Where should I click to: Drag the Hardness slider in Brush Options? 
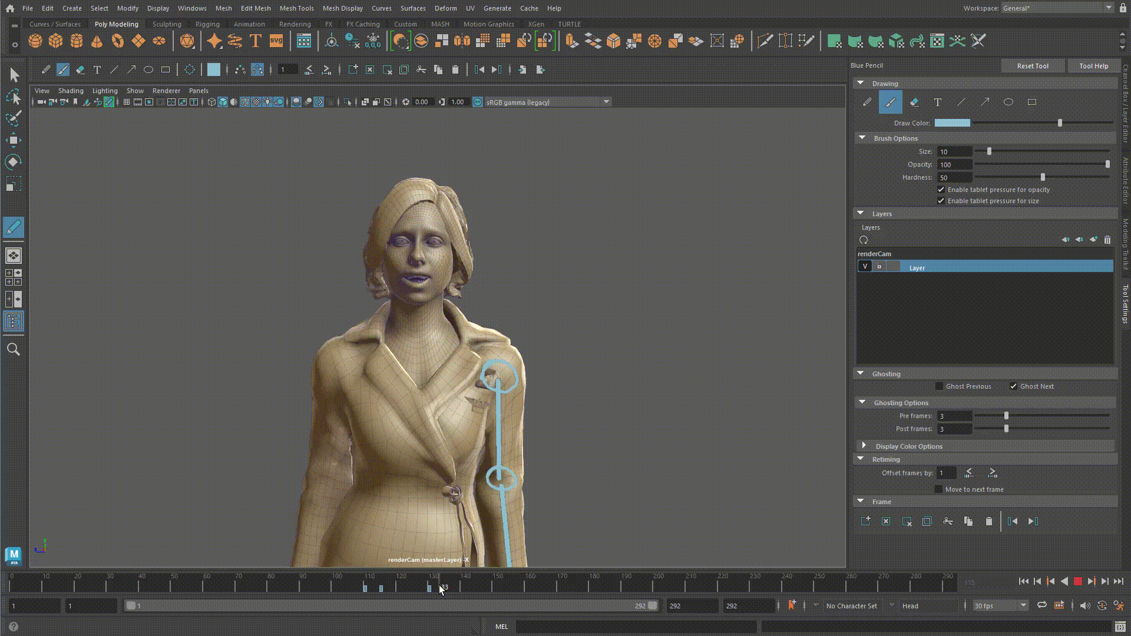coord(1043,177)
